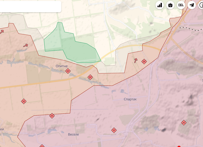Open the Telegram paper plane icon
Screen dimensions: 203x147
pyautogui.click(x=192, y=5)
